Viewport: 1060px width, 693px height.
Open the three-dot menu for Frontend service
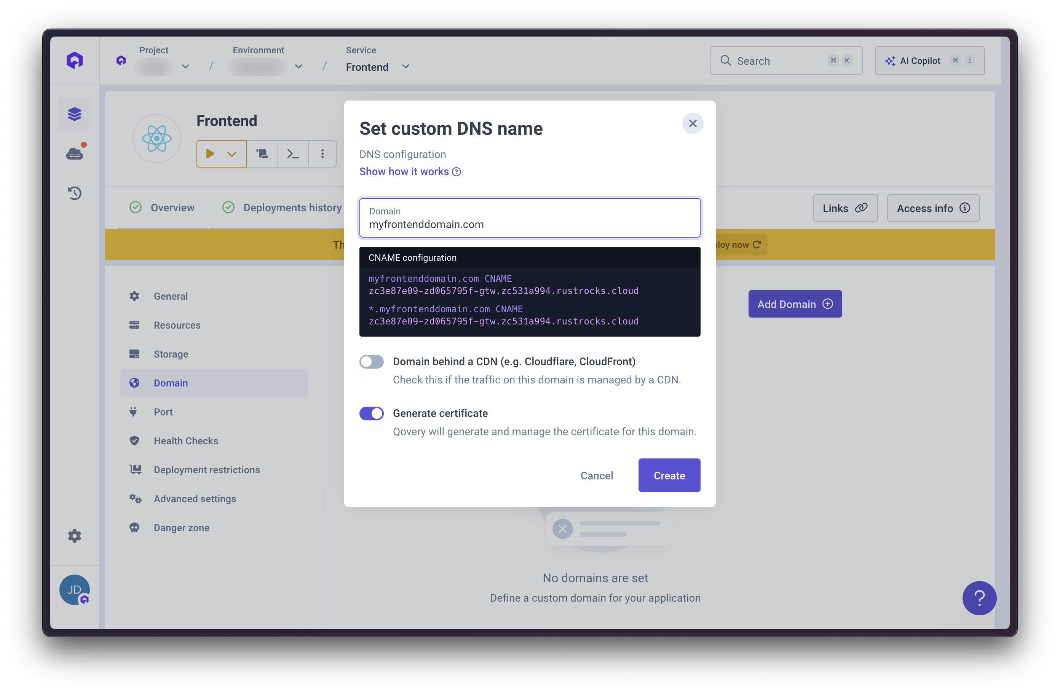click(322, 154)
